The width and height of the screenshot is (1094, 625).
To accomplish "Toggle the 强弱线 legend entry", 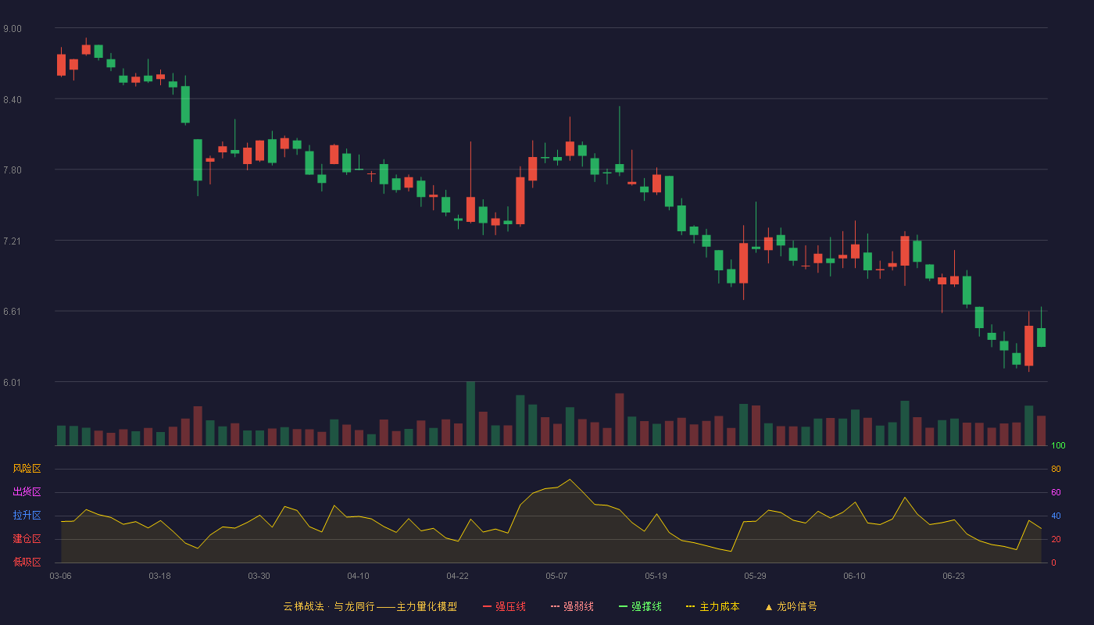I will (572, 606).
